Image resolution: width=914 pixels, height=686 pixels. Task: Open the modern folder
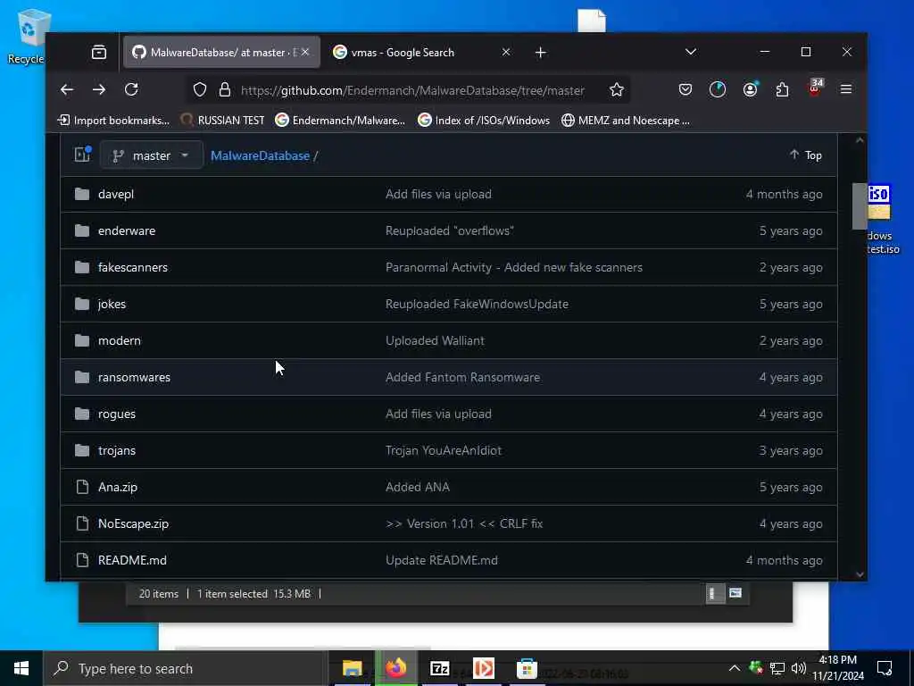point(120,340)
